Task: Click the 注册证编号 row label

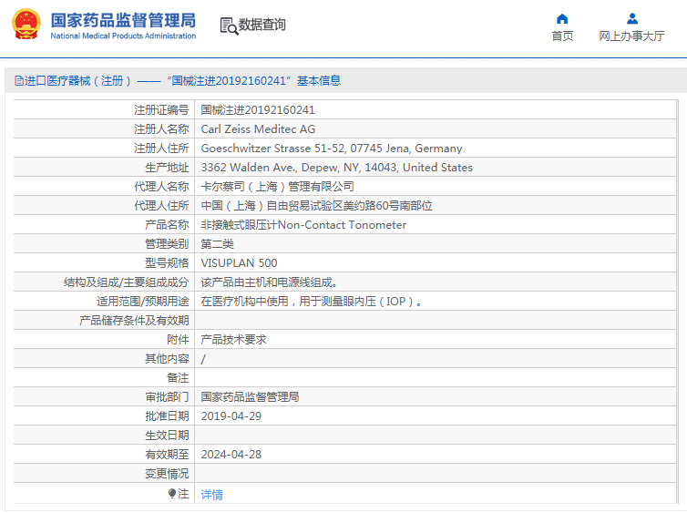Action: (161, 110)
